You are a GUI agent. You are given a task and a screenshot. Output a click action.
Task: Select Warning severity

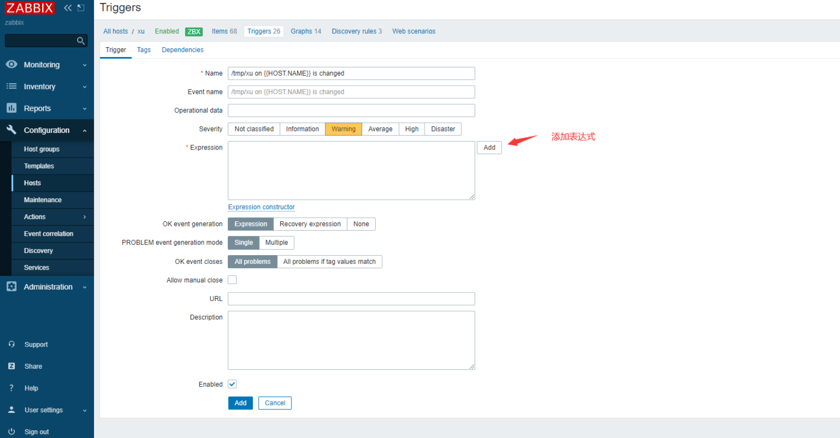(343, 129)
